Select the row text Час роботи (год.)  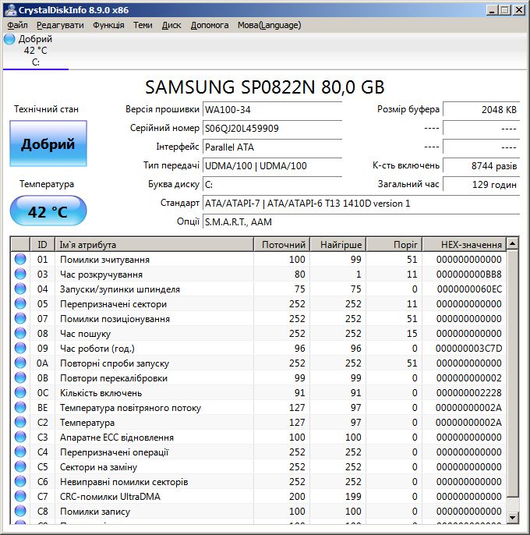tap(97, 349)
